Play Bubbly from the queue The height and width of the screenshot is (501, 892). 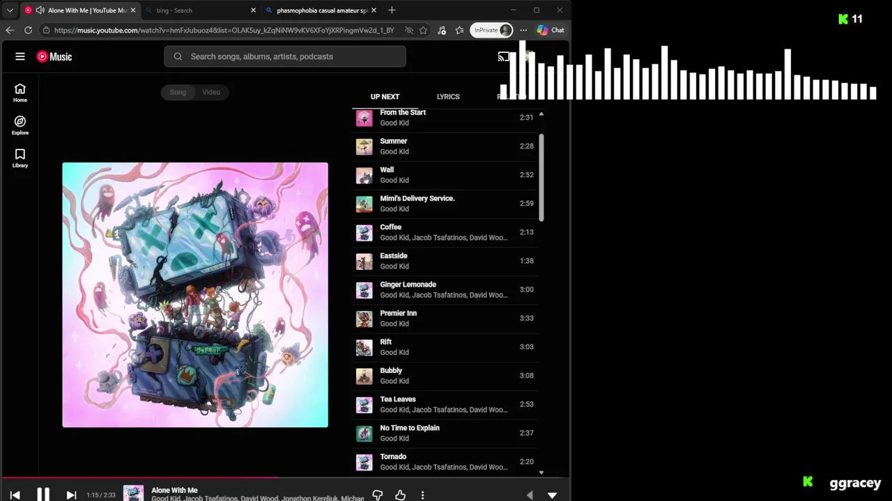445,376
